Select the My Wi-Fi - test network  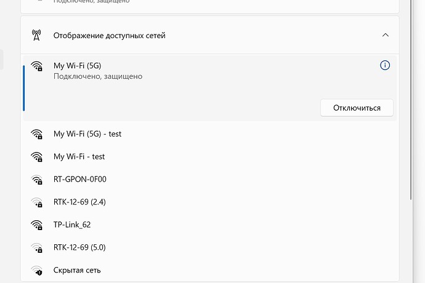(x=210, y=157)
